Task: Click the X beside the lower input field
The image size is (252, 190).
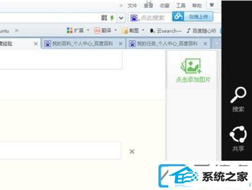Action: (132, 151)
